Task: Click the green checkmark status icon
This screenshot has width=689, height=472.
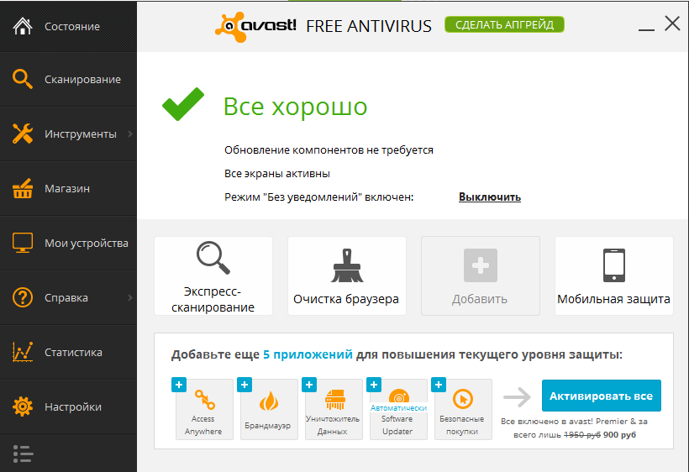Action: (183, 104)
